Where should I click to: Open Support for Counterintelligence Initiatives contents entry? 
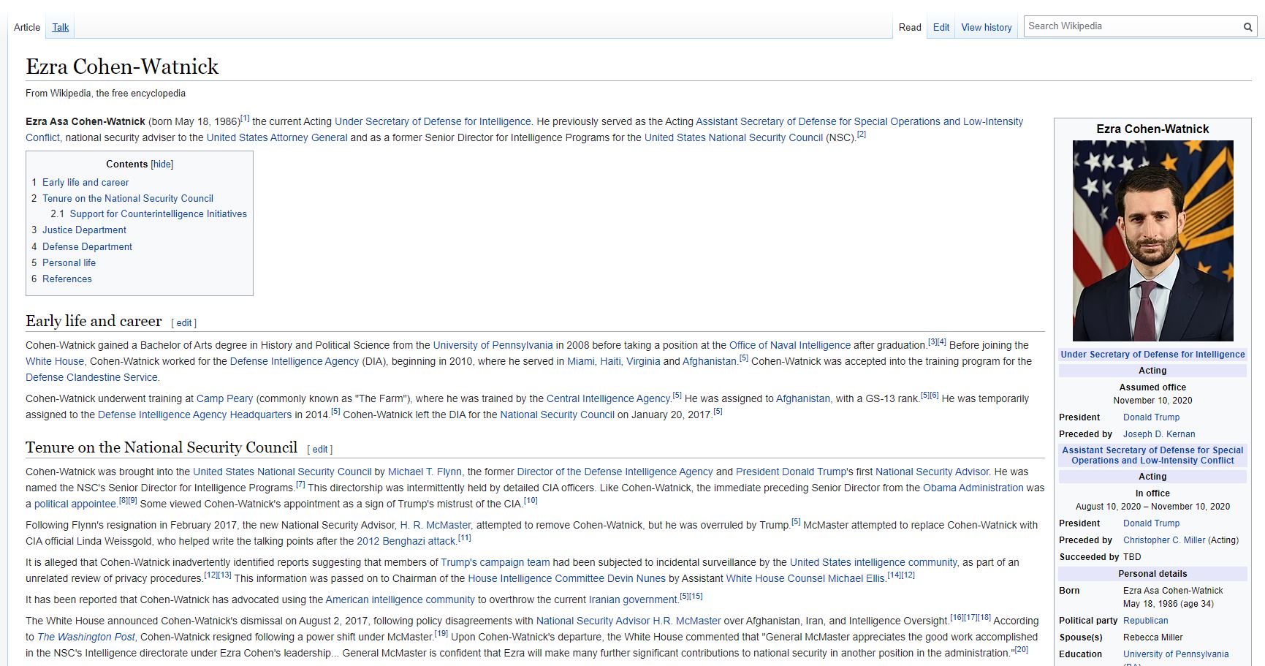(x=159, y=214)
